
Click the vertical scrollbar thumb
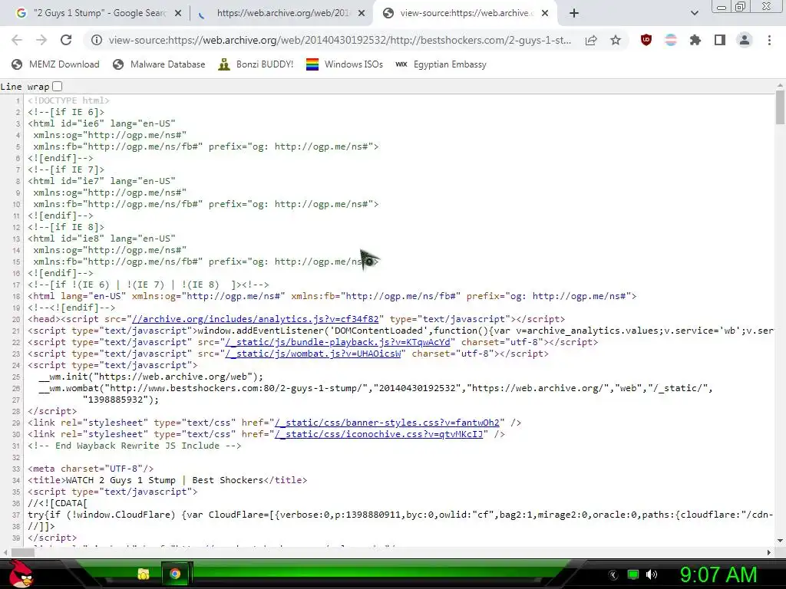(x=780, y=107)
